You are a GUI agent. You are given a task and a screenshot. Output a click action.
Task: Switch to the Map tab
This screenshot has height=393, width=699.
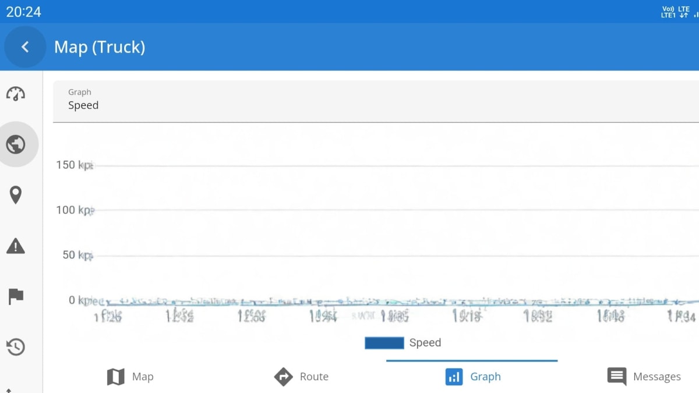(130, 377)
